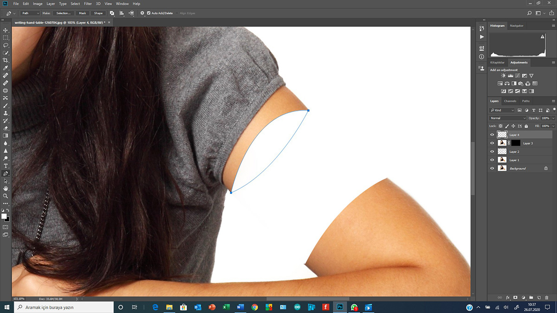
Task: Open the Path mode dropdown
Action: coord(31,13)
